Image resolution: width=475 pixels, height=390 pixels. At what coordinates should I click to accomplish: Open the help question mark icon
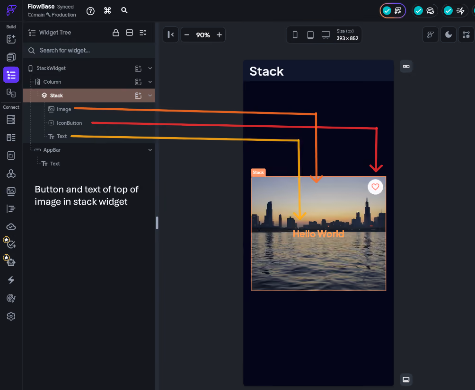[x=90, y=11]
